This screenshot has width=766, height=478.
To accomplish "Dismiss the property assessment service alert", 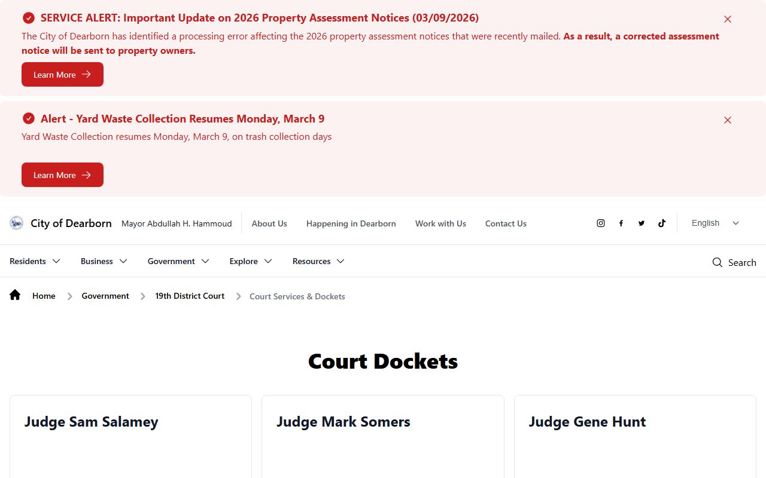I will tap(728, 19).
